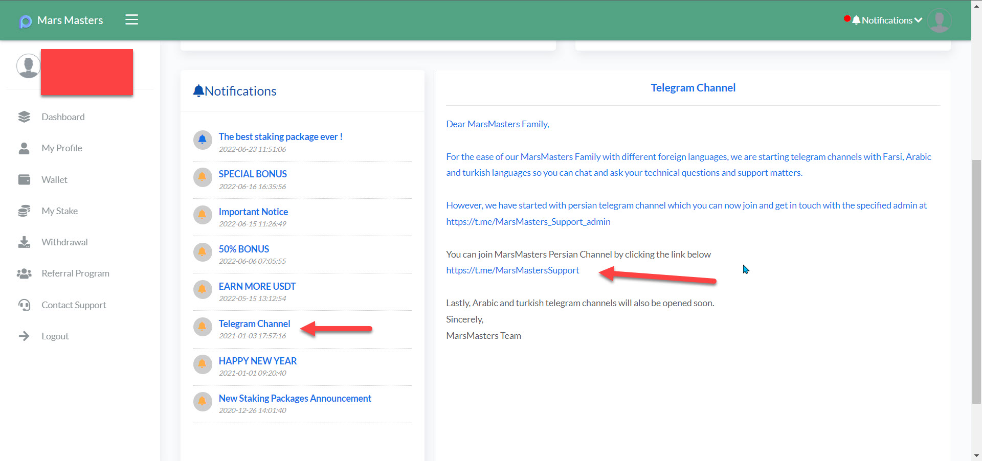Click the notifications bell icon in header

pos(856,20)
